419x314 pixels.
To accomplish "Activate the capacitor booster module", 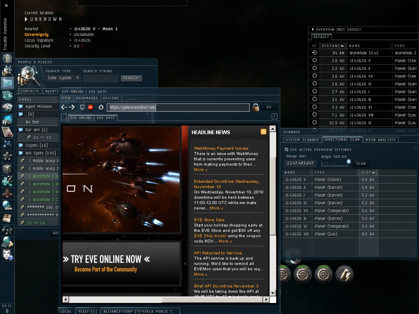I will (x=345, y=274).
